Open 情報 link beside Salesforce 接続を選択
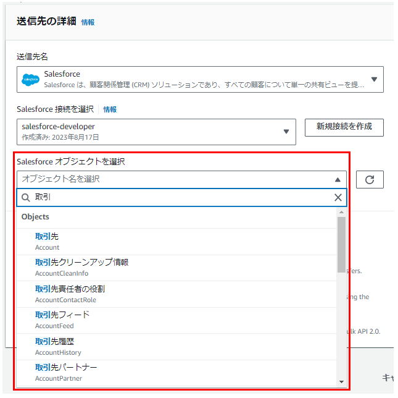The height and width of the screenshot is (398, 398). [110, 109]
